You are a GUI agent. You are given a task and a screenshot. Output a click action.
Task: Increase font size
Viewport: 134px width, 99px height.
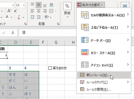pos(9,11)
